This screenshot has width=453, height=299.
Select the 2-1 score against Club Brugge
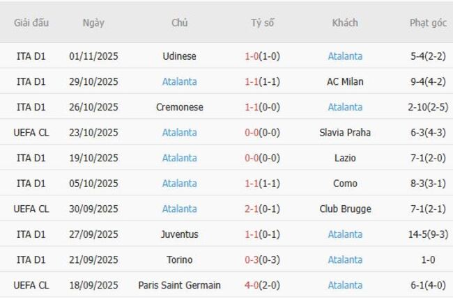tap(252, 209)
